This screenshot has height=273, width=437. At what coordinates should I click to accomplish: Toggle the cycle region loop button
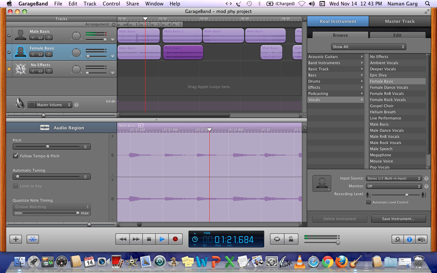(x=277, y=239)
